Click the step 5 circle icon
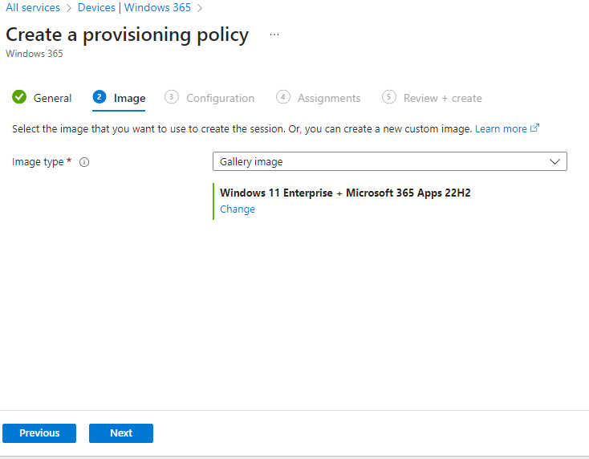 pos(388,97)
